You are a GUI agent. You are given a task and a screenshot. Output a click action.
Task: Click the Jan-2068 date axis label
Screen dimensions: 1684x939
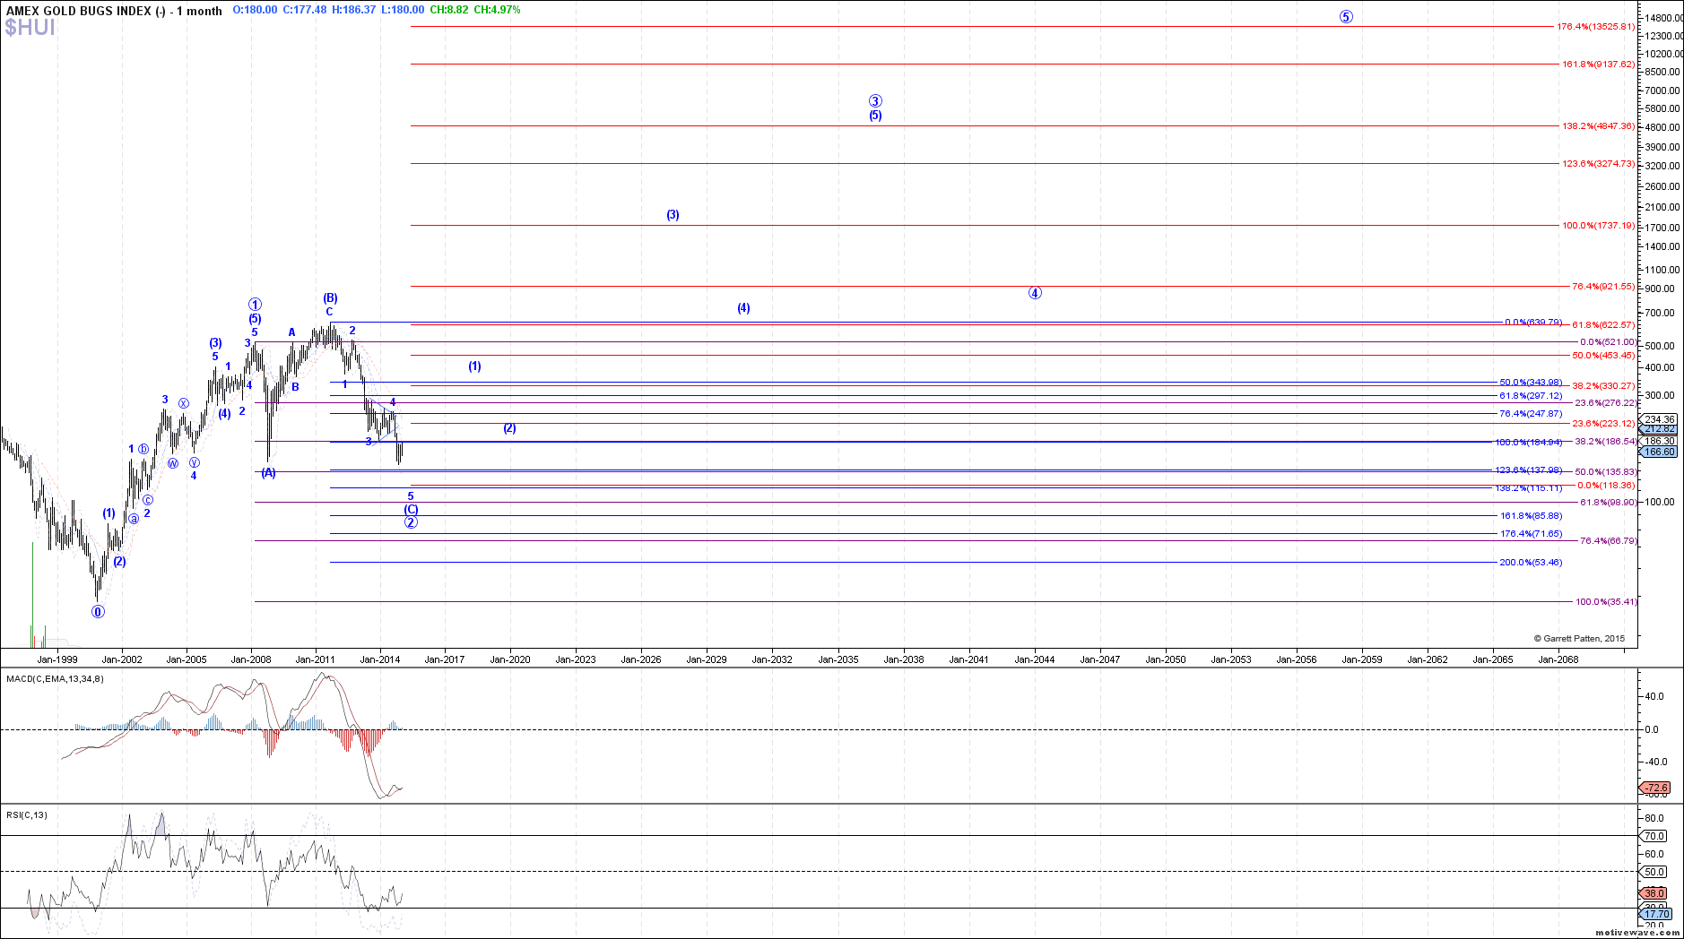click(x=1558, y=659)
